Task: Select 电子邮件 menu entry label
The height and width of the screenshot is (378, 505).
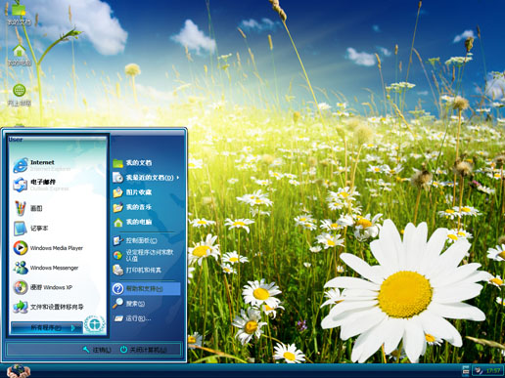Action: [x=43, y=182]
